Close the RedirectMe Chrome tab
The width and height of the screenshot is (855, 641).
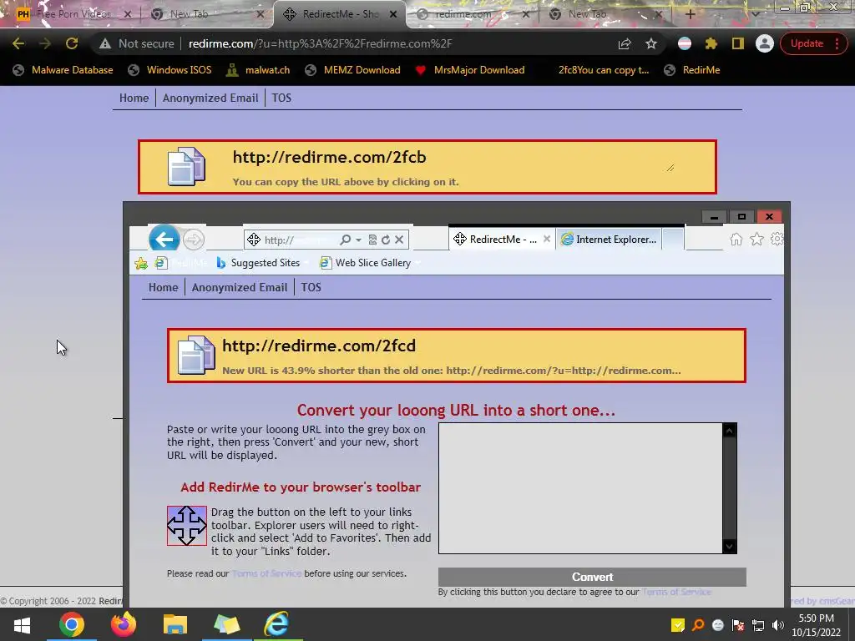[393, 14]
